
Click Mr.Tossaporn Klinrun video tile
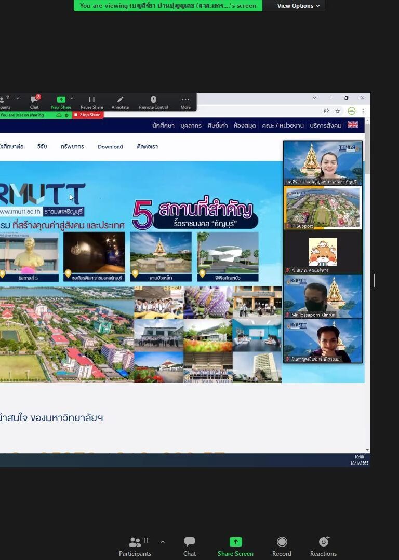point(323,296)
